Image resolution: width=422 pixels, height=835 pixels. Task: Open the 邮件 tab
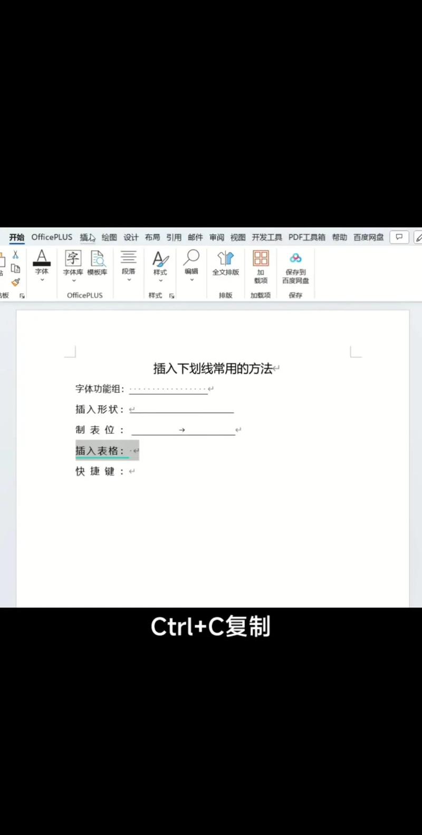click(195, 237)
